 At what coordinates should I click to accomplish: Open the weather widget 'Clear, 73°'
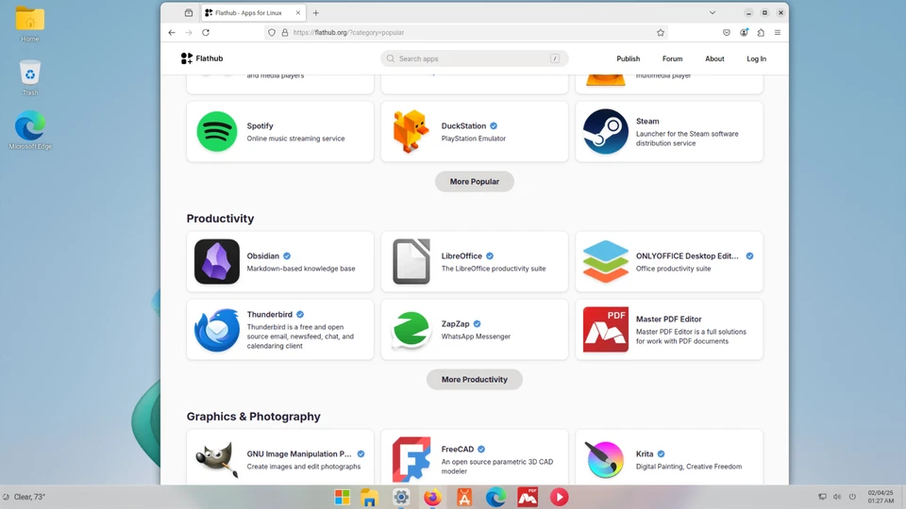click(25, 497)
